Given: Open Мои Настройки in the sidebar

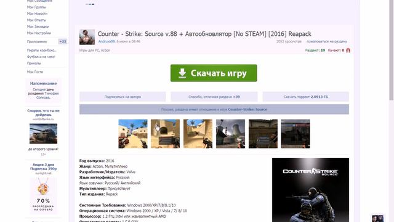Looking at the screenshot, I should click(39, 33).
